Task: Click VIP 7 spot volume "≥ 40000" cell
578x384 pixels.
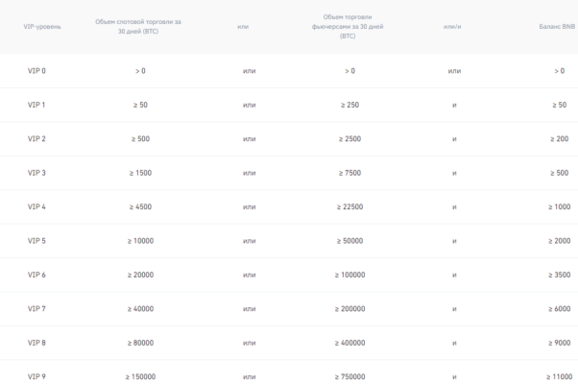Action: point(140,308)
